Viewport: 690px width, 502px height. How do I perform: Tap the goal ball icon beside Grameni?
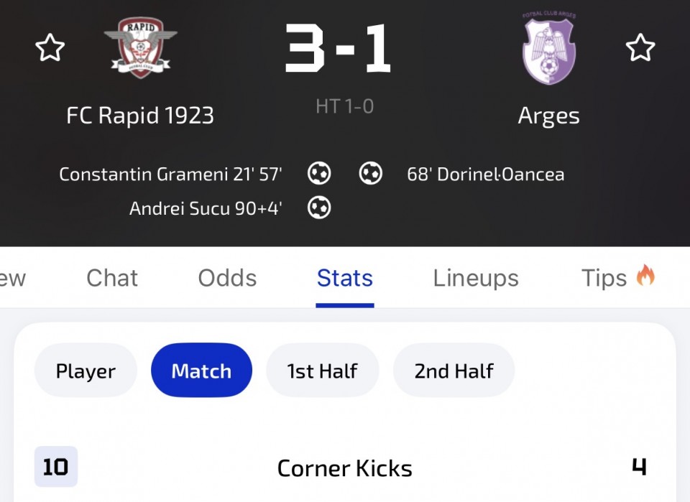[x=319, y=173]
